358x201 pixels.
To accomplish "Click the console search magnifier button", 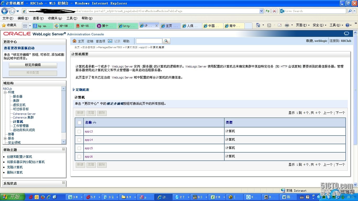I will pos(166,41).
